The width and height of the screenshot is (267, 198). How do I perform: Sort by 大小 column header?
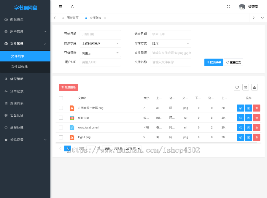(146, 98)
